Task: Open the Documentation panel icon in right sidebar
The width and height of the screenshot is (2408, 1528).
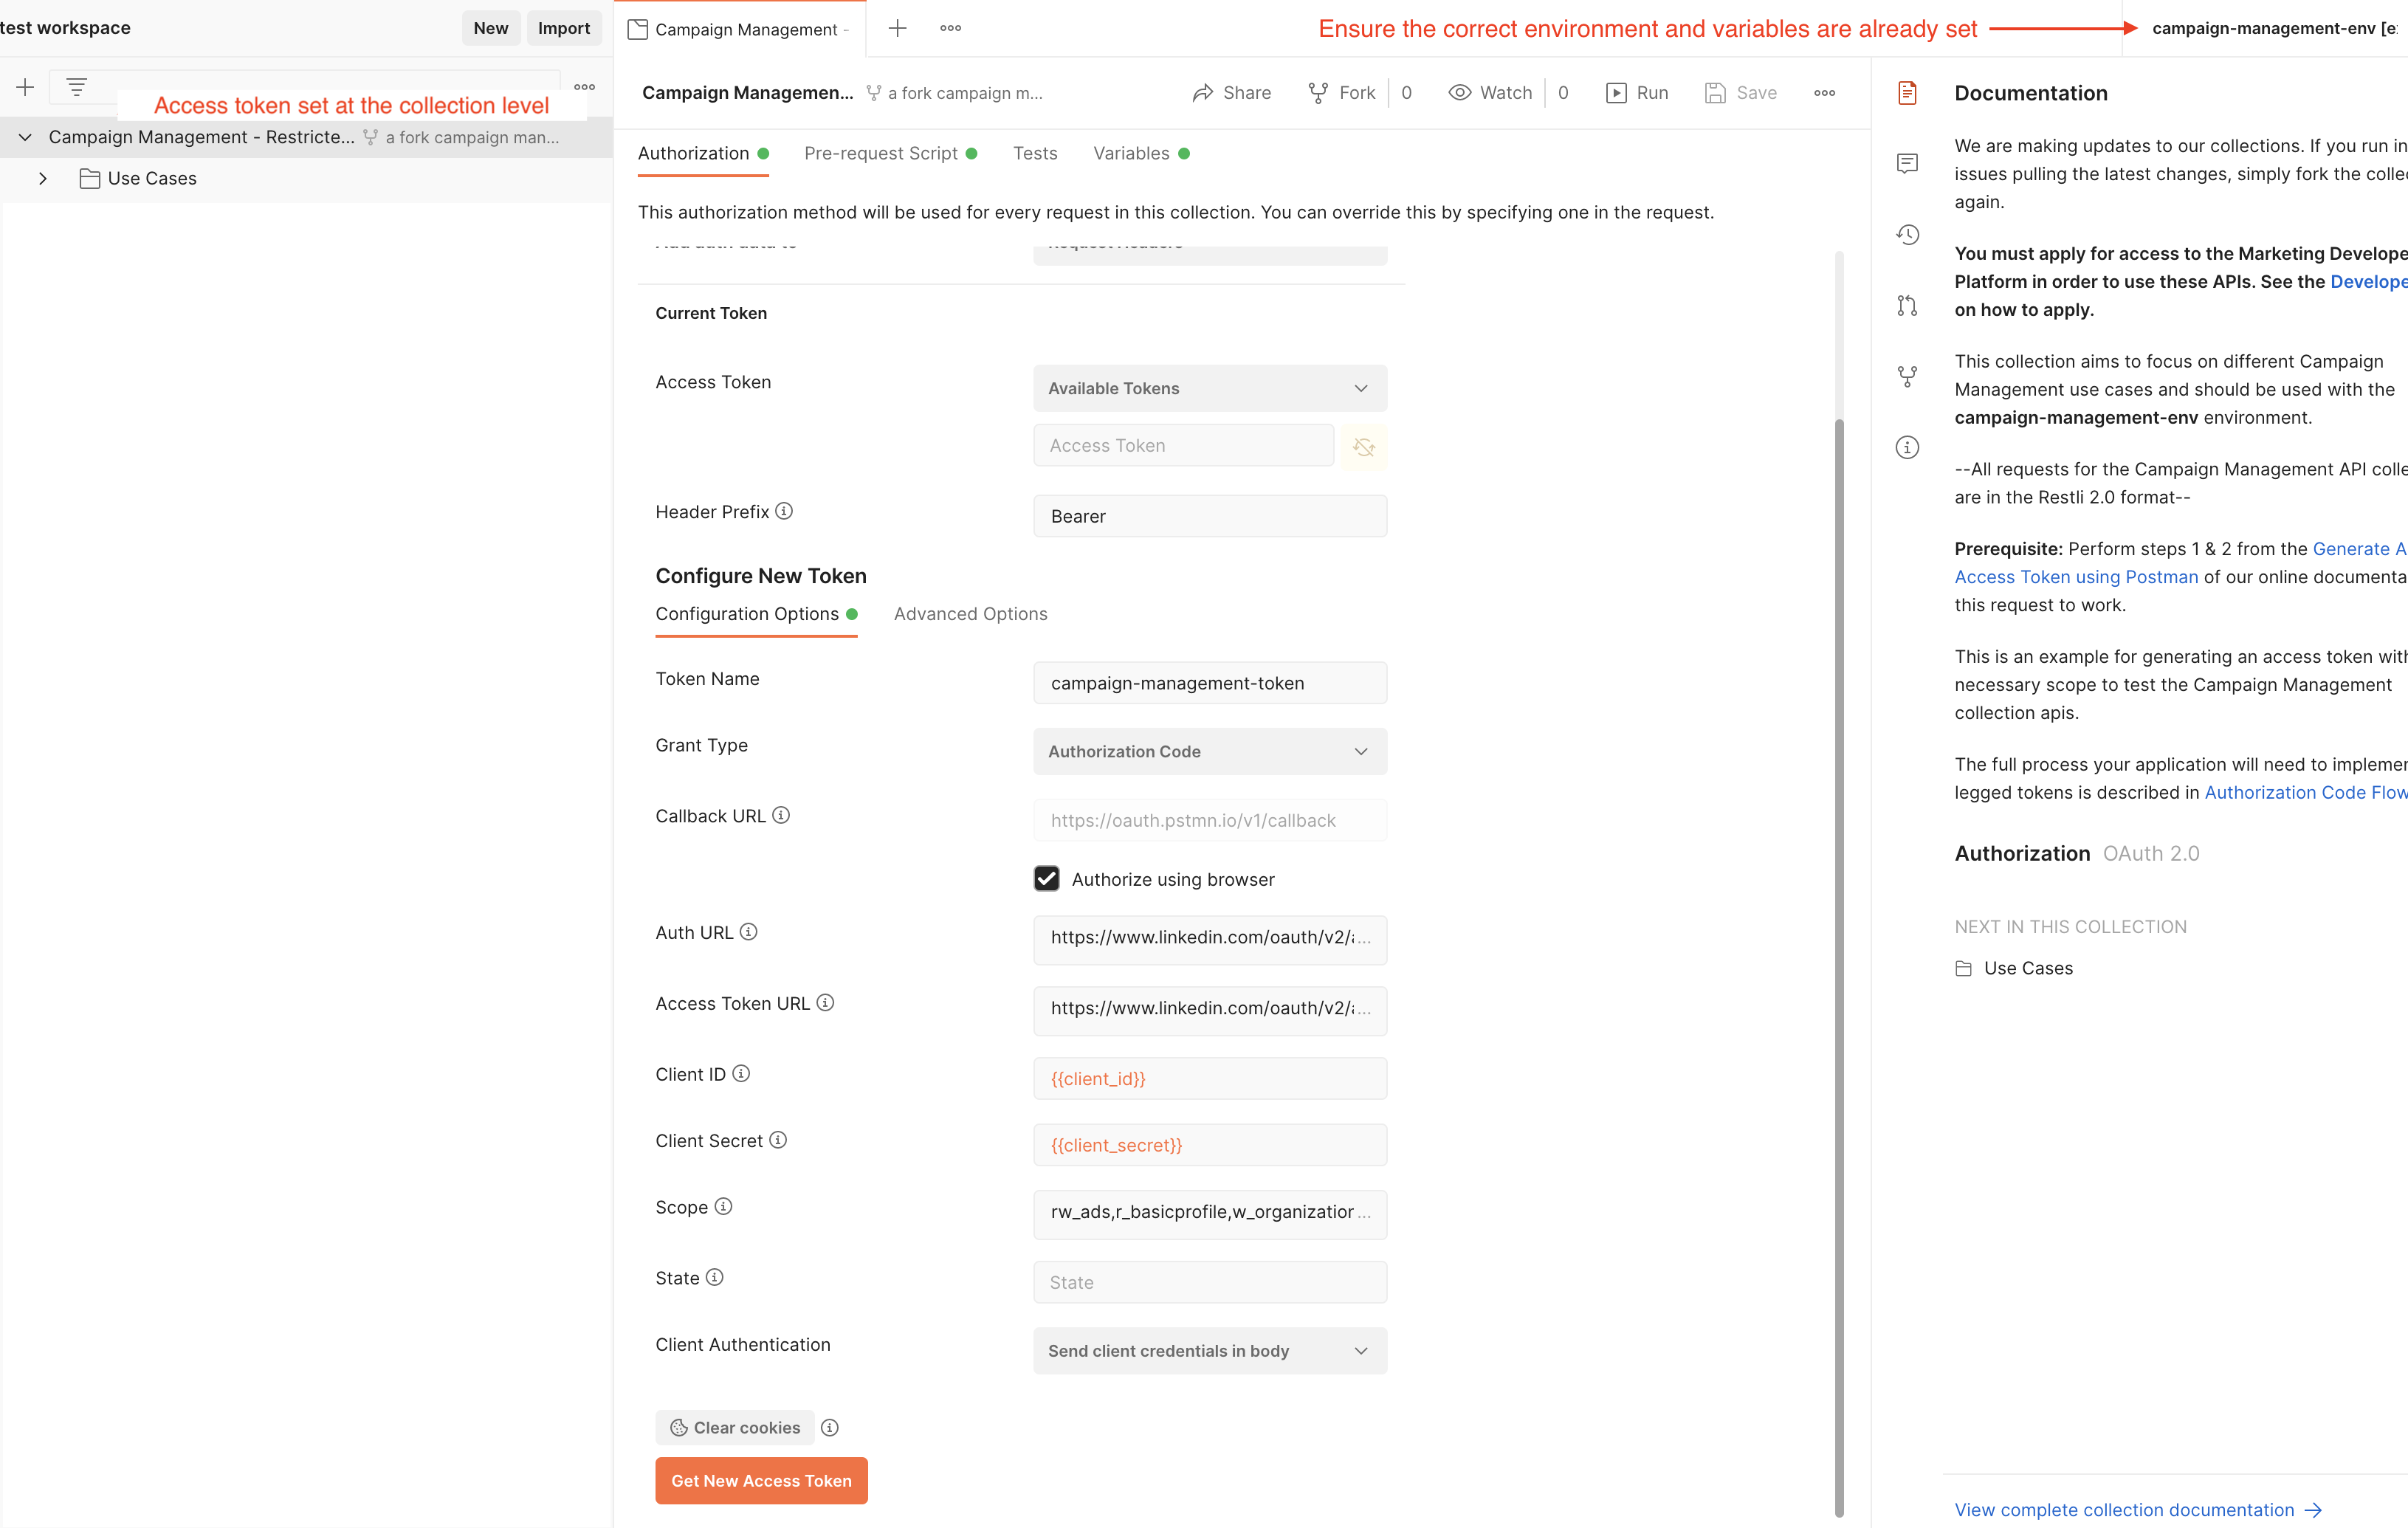Action: coord(1907,92)
